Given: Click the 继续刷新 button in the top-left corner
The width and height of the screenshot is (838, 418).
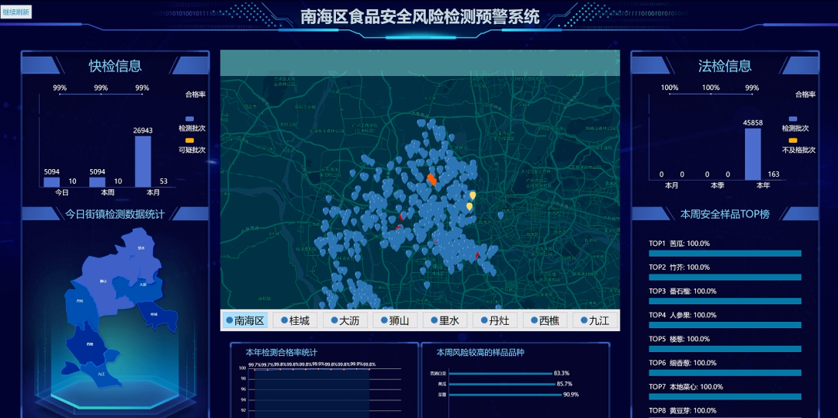Looking at the screenshot, I should coord(16,12).
